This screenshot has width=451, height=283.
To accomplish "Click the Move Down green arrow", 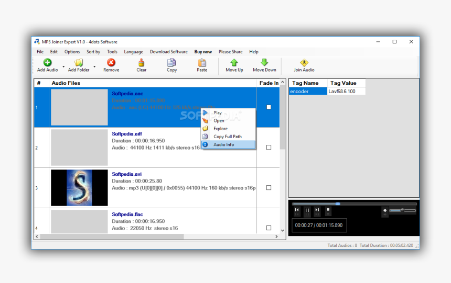I will [264, 62].
